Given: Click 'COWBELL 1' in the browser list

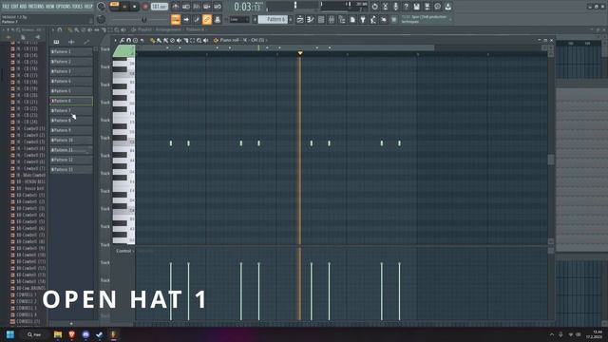Looking at the screenshot, I should 27,294.
